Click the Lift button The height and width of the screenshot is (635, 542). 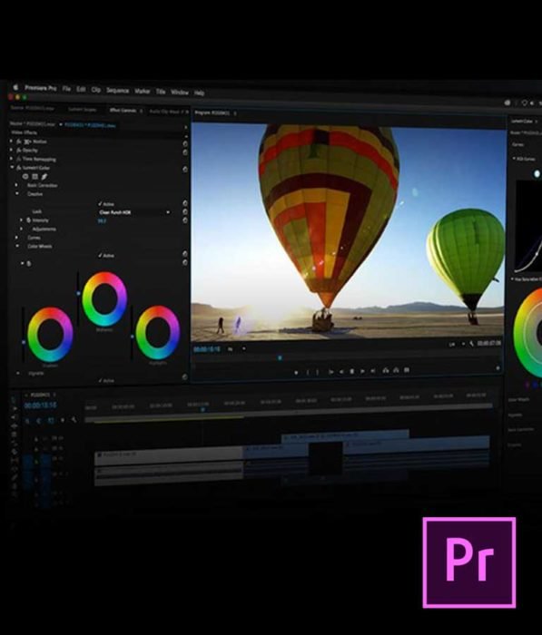click(x=386, y=370)
